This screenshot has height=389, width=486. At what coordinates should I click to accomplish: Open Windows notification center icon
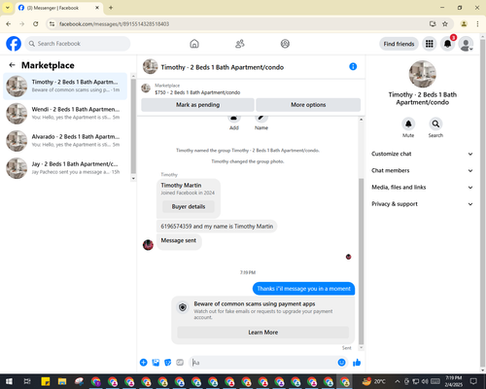[473, 381]
